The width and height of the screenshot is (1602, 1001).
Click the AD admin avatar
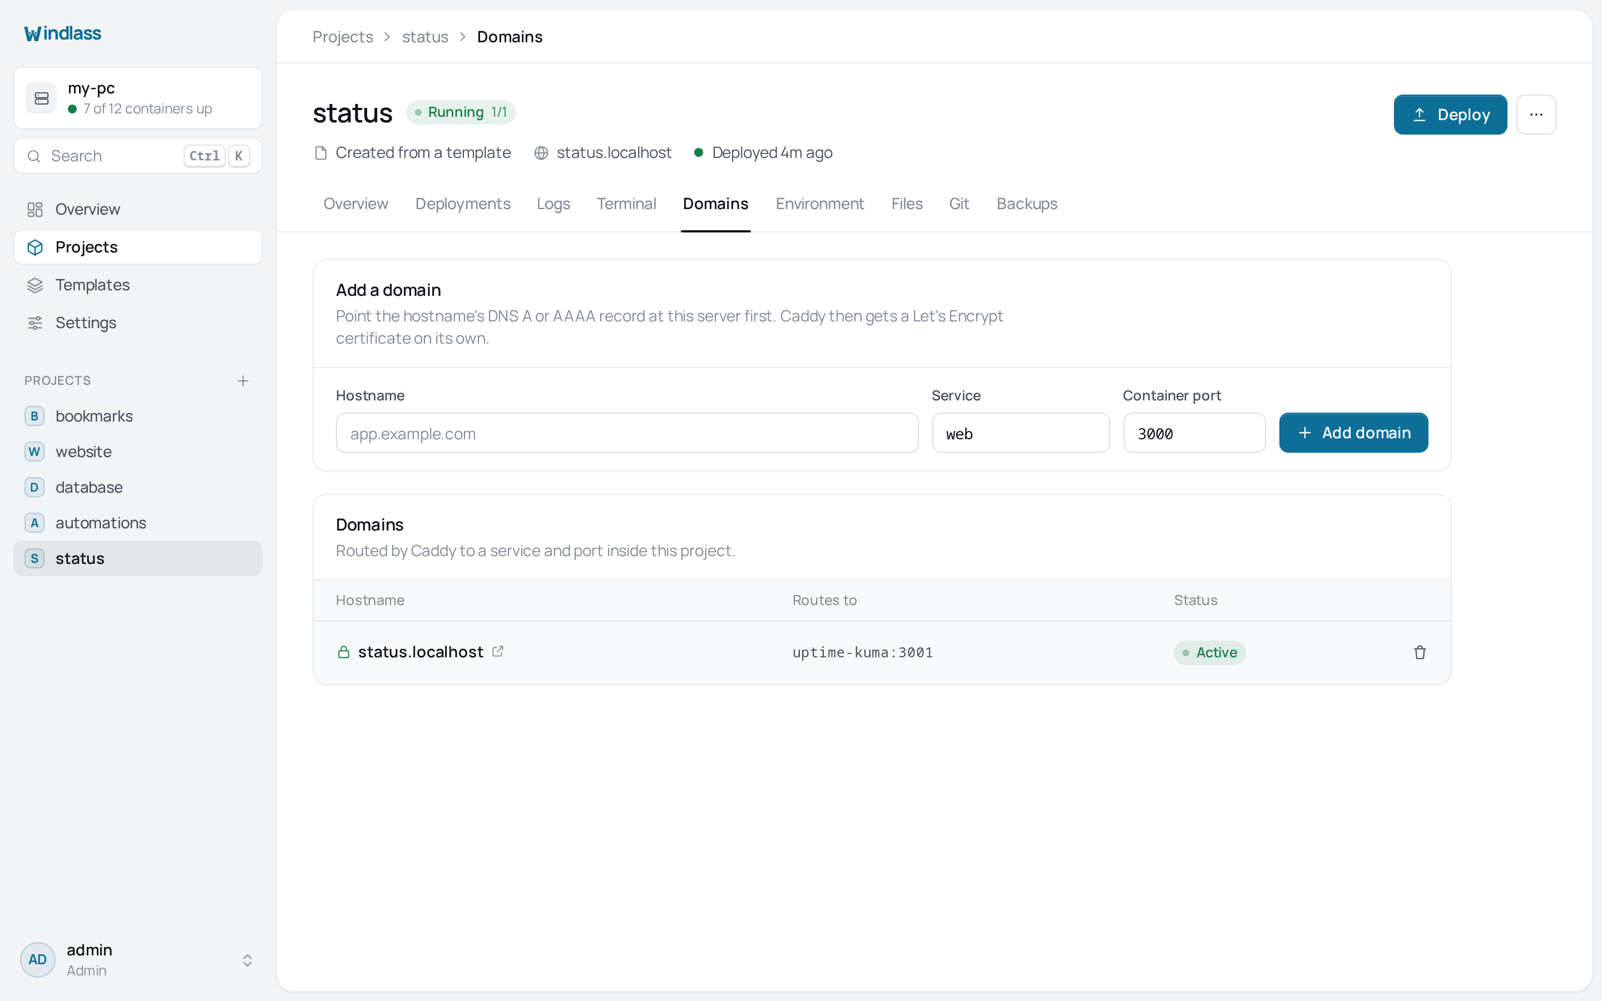click(x=38, y=959)
